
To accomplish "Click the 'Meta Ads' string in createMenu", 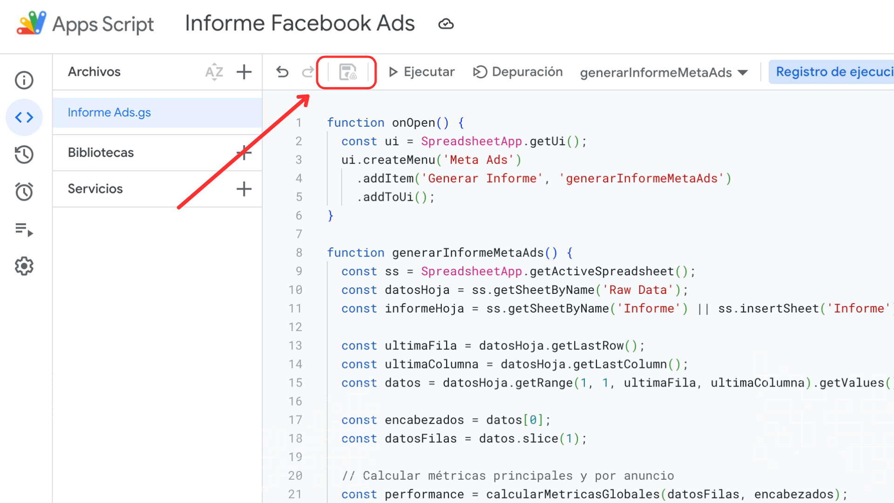I will click(x=479, y=160).
